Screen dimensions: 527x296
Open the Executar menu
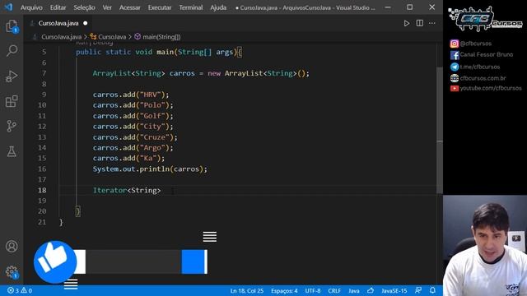point(160,7)
